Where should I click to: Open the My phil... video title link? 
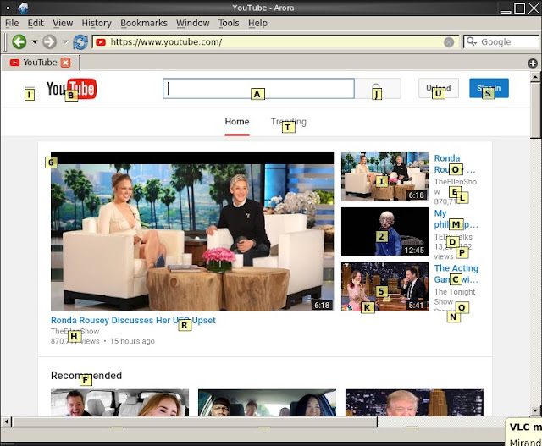pos(456,219)
